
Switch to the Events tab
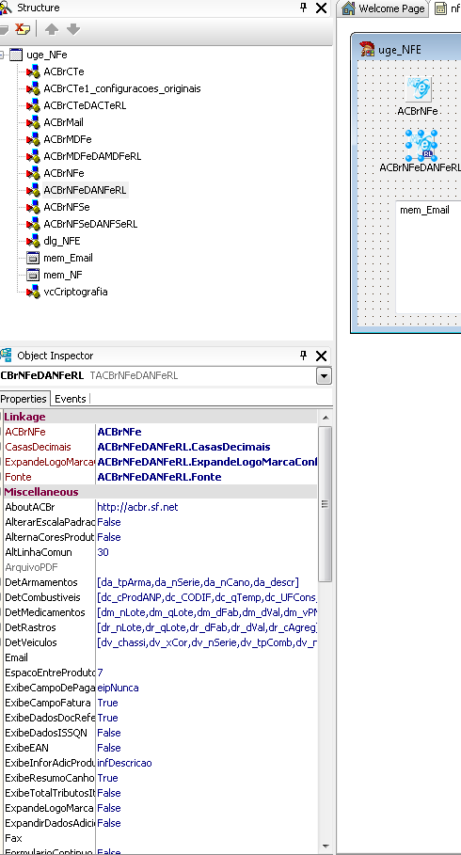[x=70, y=399]
